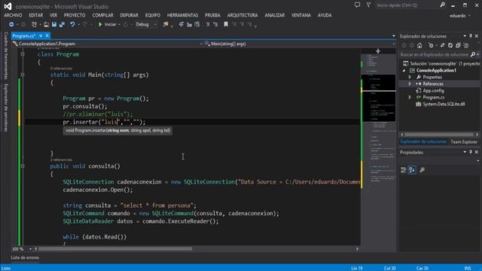Collapse the class Program code block
Viewport: 482px width, 271px height.
coord(23,54)
